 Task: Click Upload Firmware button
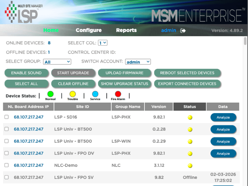coord(125,73)
